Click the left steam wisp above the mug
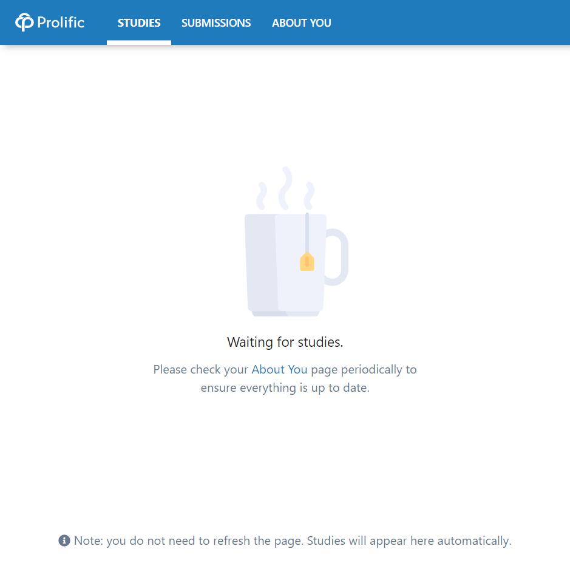This screenshot has width=570, height=563. coord(262,196)
